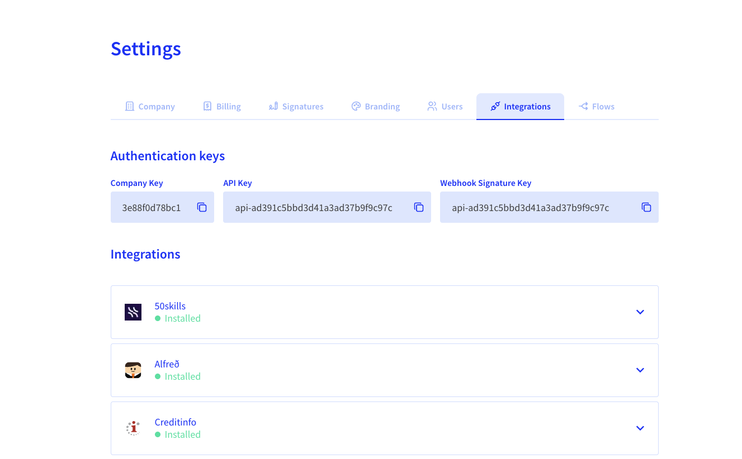This screenshot has width=742, height=459.
Task: Click the flow icon on Flows tab
Action: (x=583, y=106)
